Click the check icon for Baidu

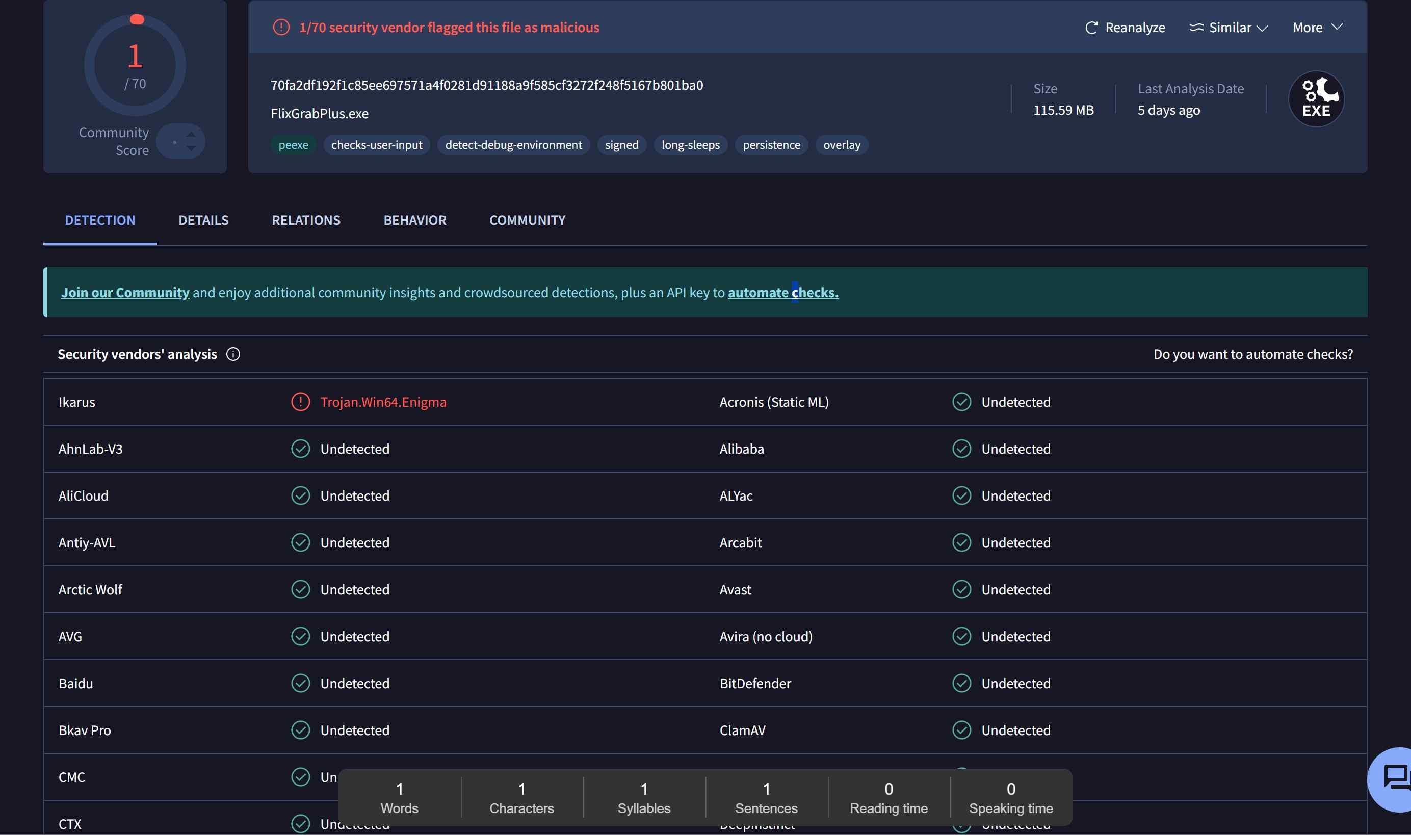(300, 683)
